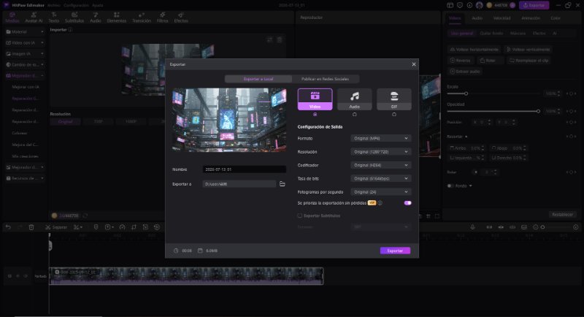The width and height of the screenshot is (584, 317).
Task: Open the Fotogramas por segundo dropdown
Action: 380,192
